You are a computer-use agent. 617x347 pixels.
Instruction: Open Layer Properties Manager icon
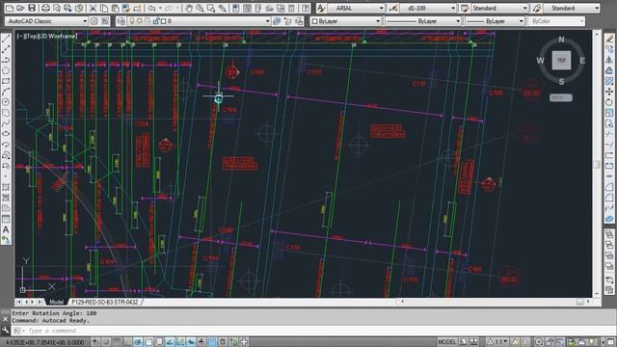121,21
